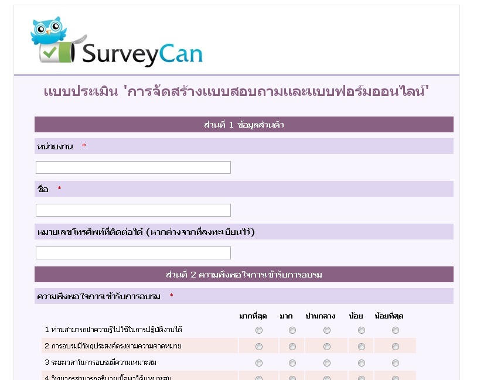Screen dimensions: 477x380
Task: Select น้อยที่สุด for question 2
Action: click(396, 347)
